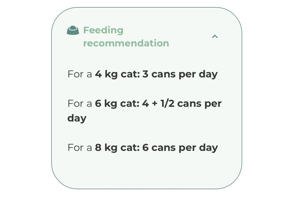Click the plus sign in the 6 kg line
The width and height of the screenshot is (290, 201).
tap(154, 104)
